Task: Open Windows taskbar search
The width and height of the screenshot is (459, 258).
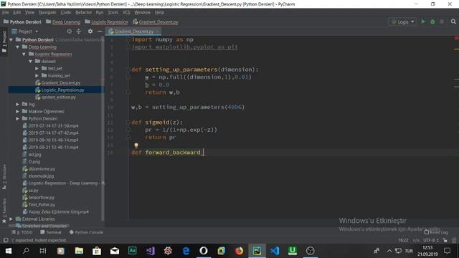Action: click(26, 251)
